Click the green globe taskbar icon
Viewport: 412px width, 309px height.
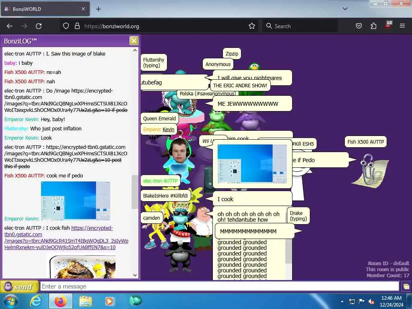136,301
